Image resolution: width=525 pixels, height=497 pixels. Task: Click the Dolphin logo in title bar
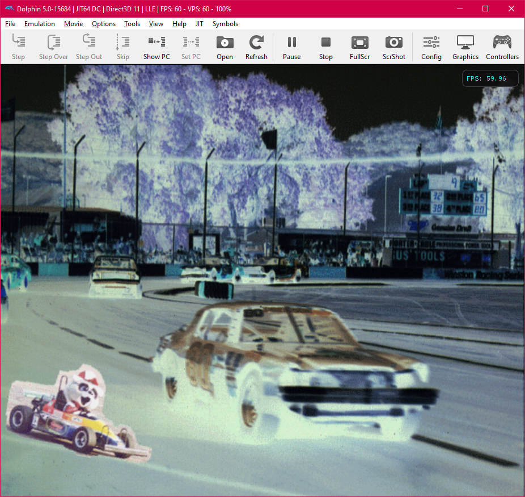[x=10, y=9]
